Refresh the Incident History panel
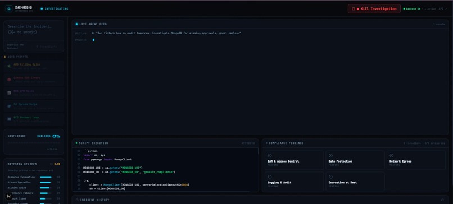Viewport: 453px width, 204px height. (x=442, y=200)
